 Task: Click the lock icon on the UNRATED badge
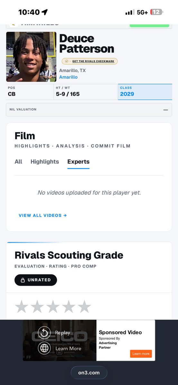coord(23,280)
